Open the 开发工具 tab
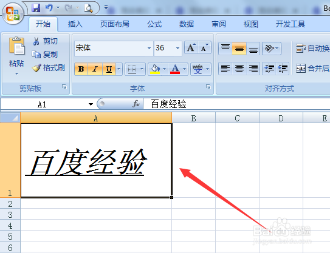The width and height of the screenshot is (330, 253). click(290, 24)
